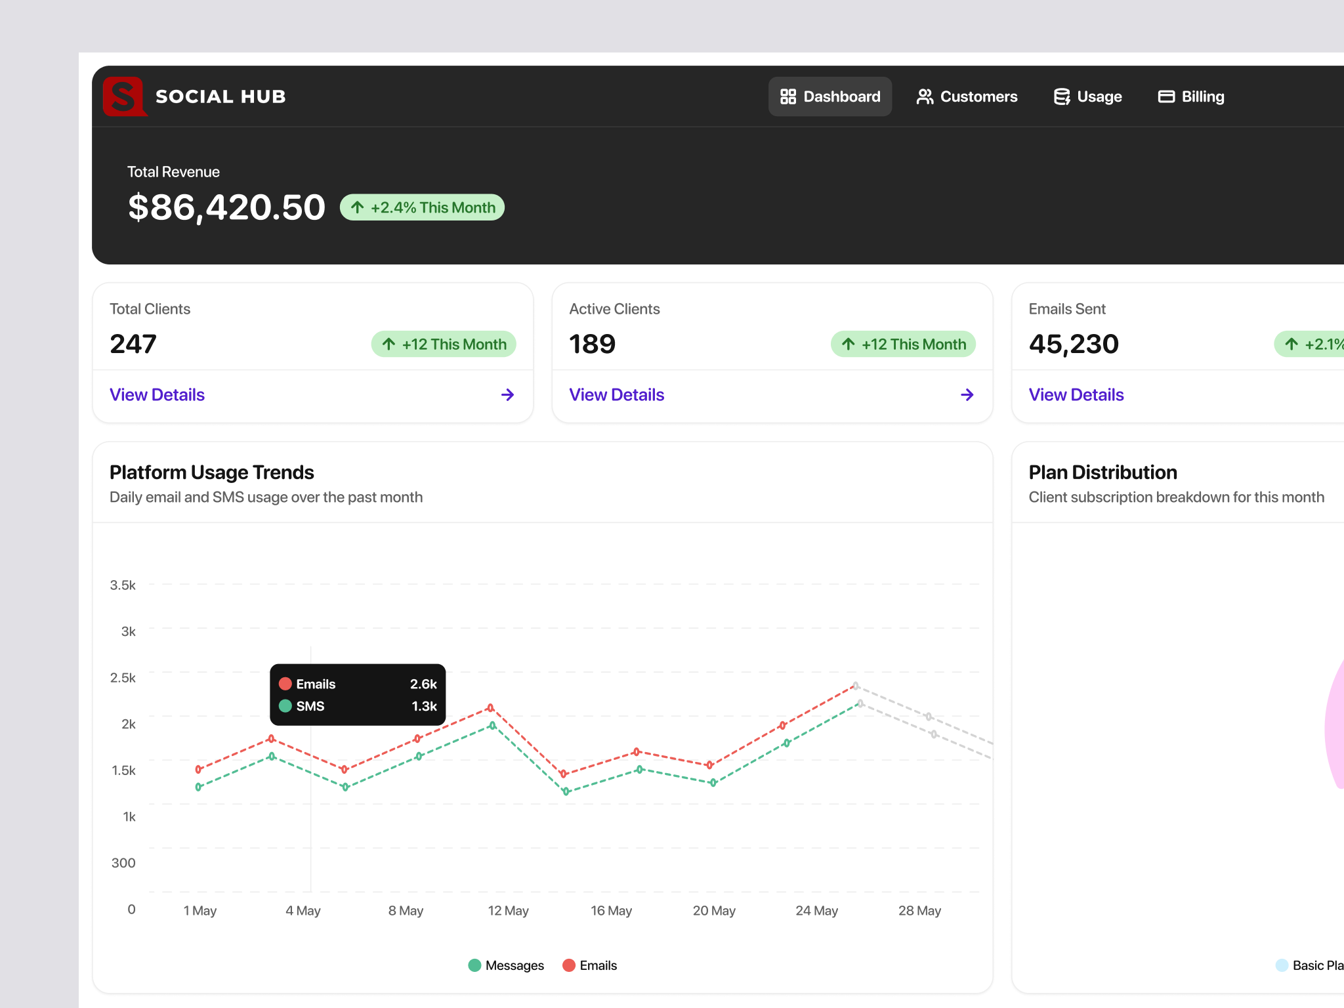The image size is (1344, 1008).
Task: Click the +12 This Month badge for Total Clients
Action: pyautogui.click(x=444, y=344)
